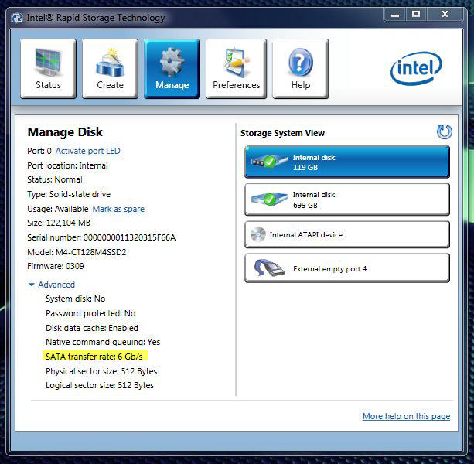Open the Status tab monitor icon
The image size is (474, 464).
click(49, 62)
